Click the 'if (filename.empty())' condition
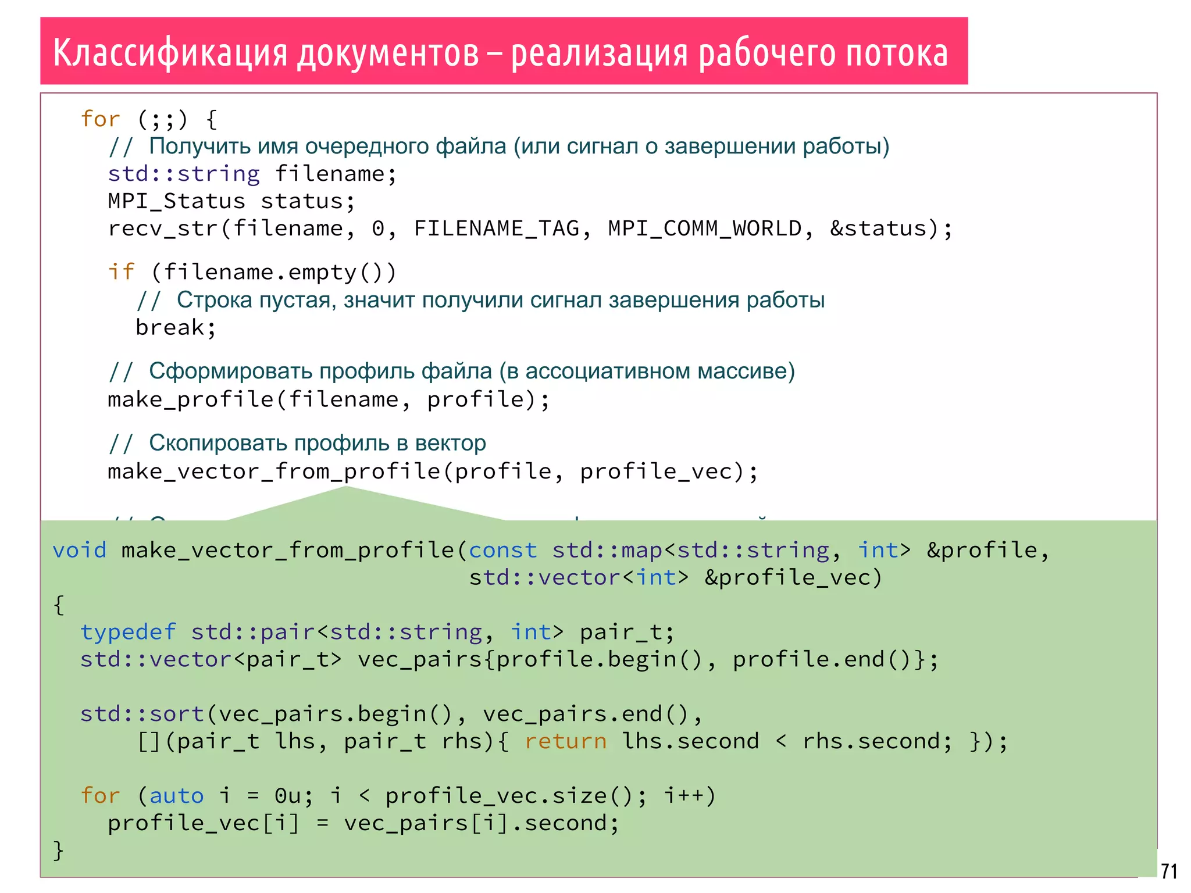The width and height of the screenshot is (1191, 893). tap(252, 272)
